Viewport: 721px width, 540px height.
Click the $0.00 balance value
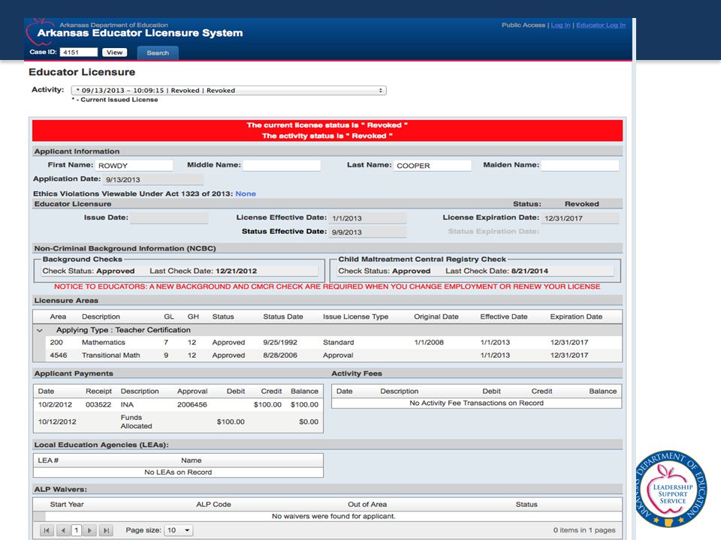tap(309, 421)
